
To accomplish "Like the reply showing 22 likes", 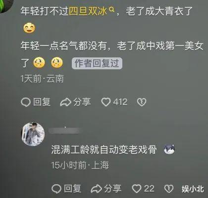I will pyautogui.click(x=143, y=189).
